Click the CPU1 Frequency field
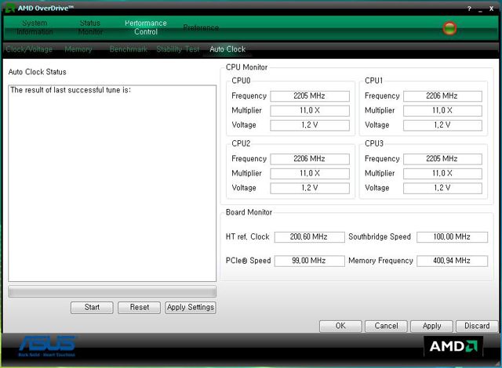This screenshot has height=368, width=502. pyautogui.click(x=442, y=96)
